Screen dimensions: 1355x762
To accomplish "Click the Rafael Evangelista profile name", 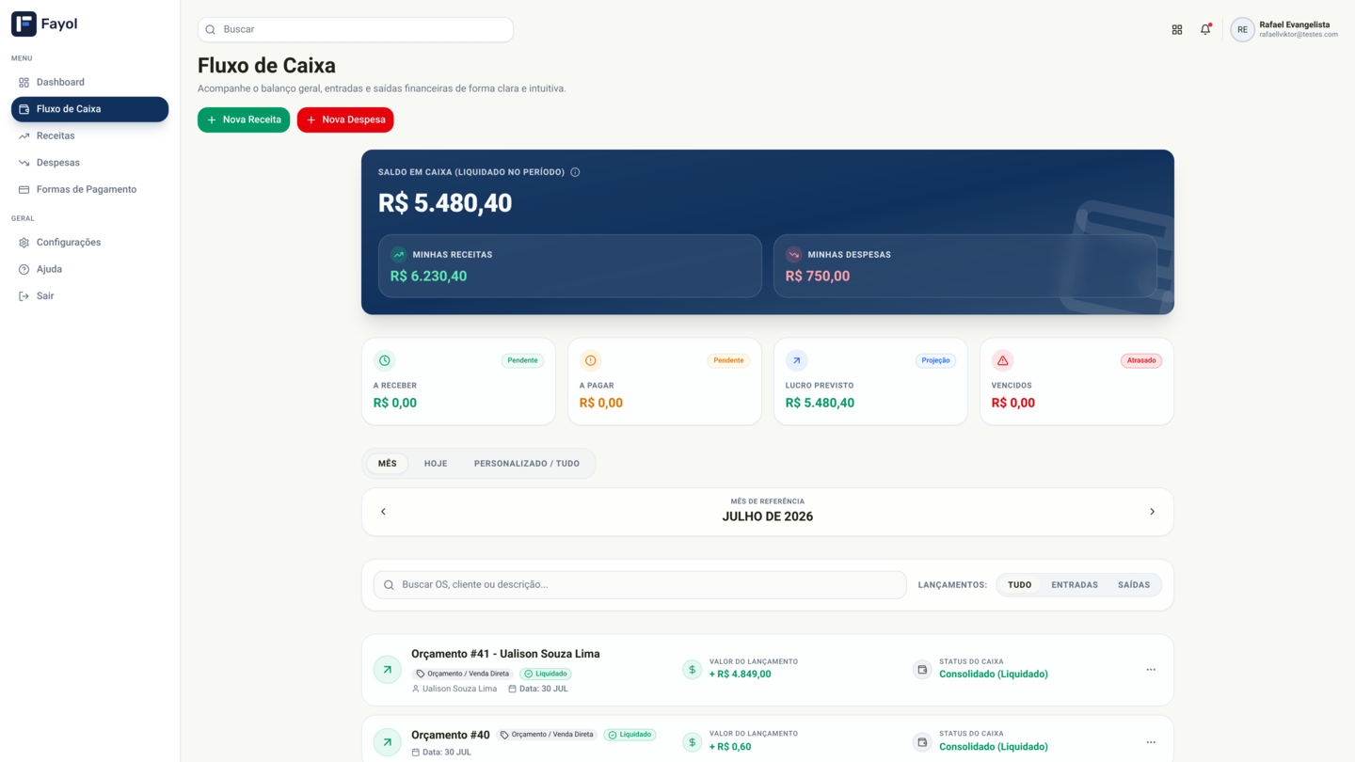I will pyautogui.click(x=1295, y=25).
